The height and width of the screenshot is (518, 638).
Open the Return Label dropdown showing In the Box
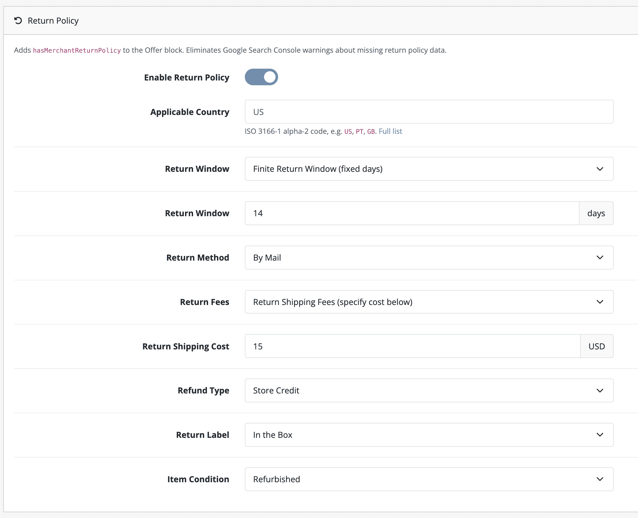click(x=429, y=435)
